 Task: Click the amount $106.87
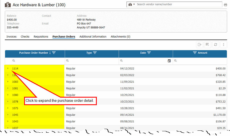point(221,121)
